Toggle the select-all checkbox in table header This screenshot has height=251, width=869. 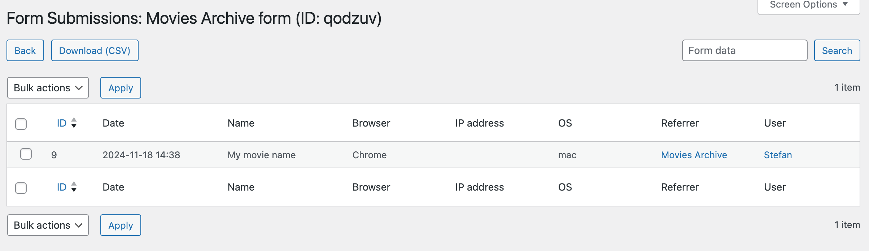[x=21, y=124]
